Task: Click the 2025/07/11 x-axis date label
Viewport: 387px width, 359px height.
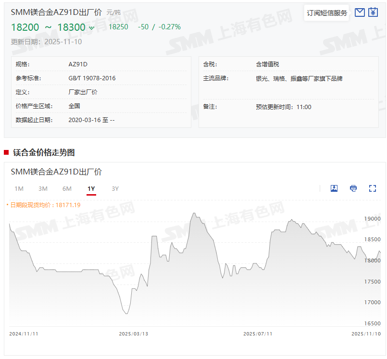Action: click(x=258, y=334)
